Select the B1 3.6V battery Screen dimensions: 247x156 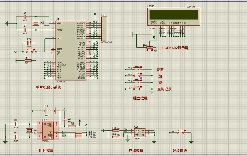(50, 111)
